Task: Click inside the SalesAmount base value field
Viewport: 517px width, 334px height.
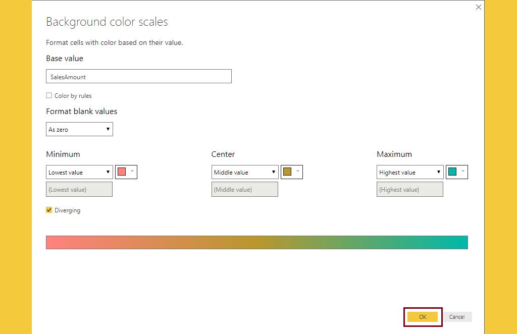Action: [138, 76]
